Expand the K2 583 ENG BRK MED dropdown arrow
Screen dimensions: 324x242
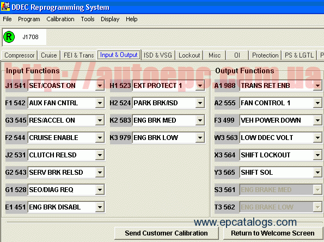200,120
